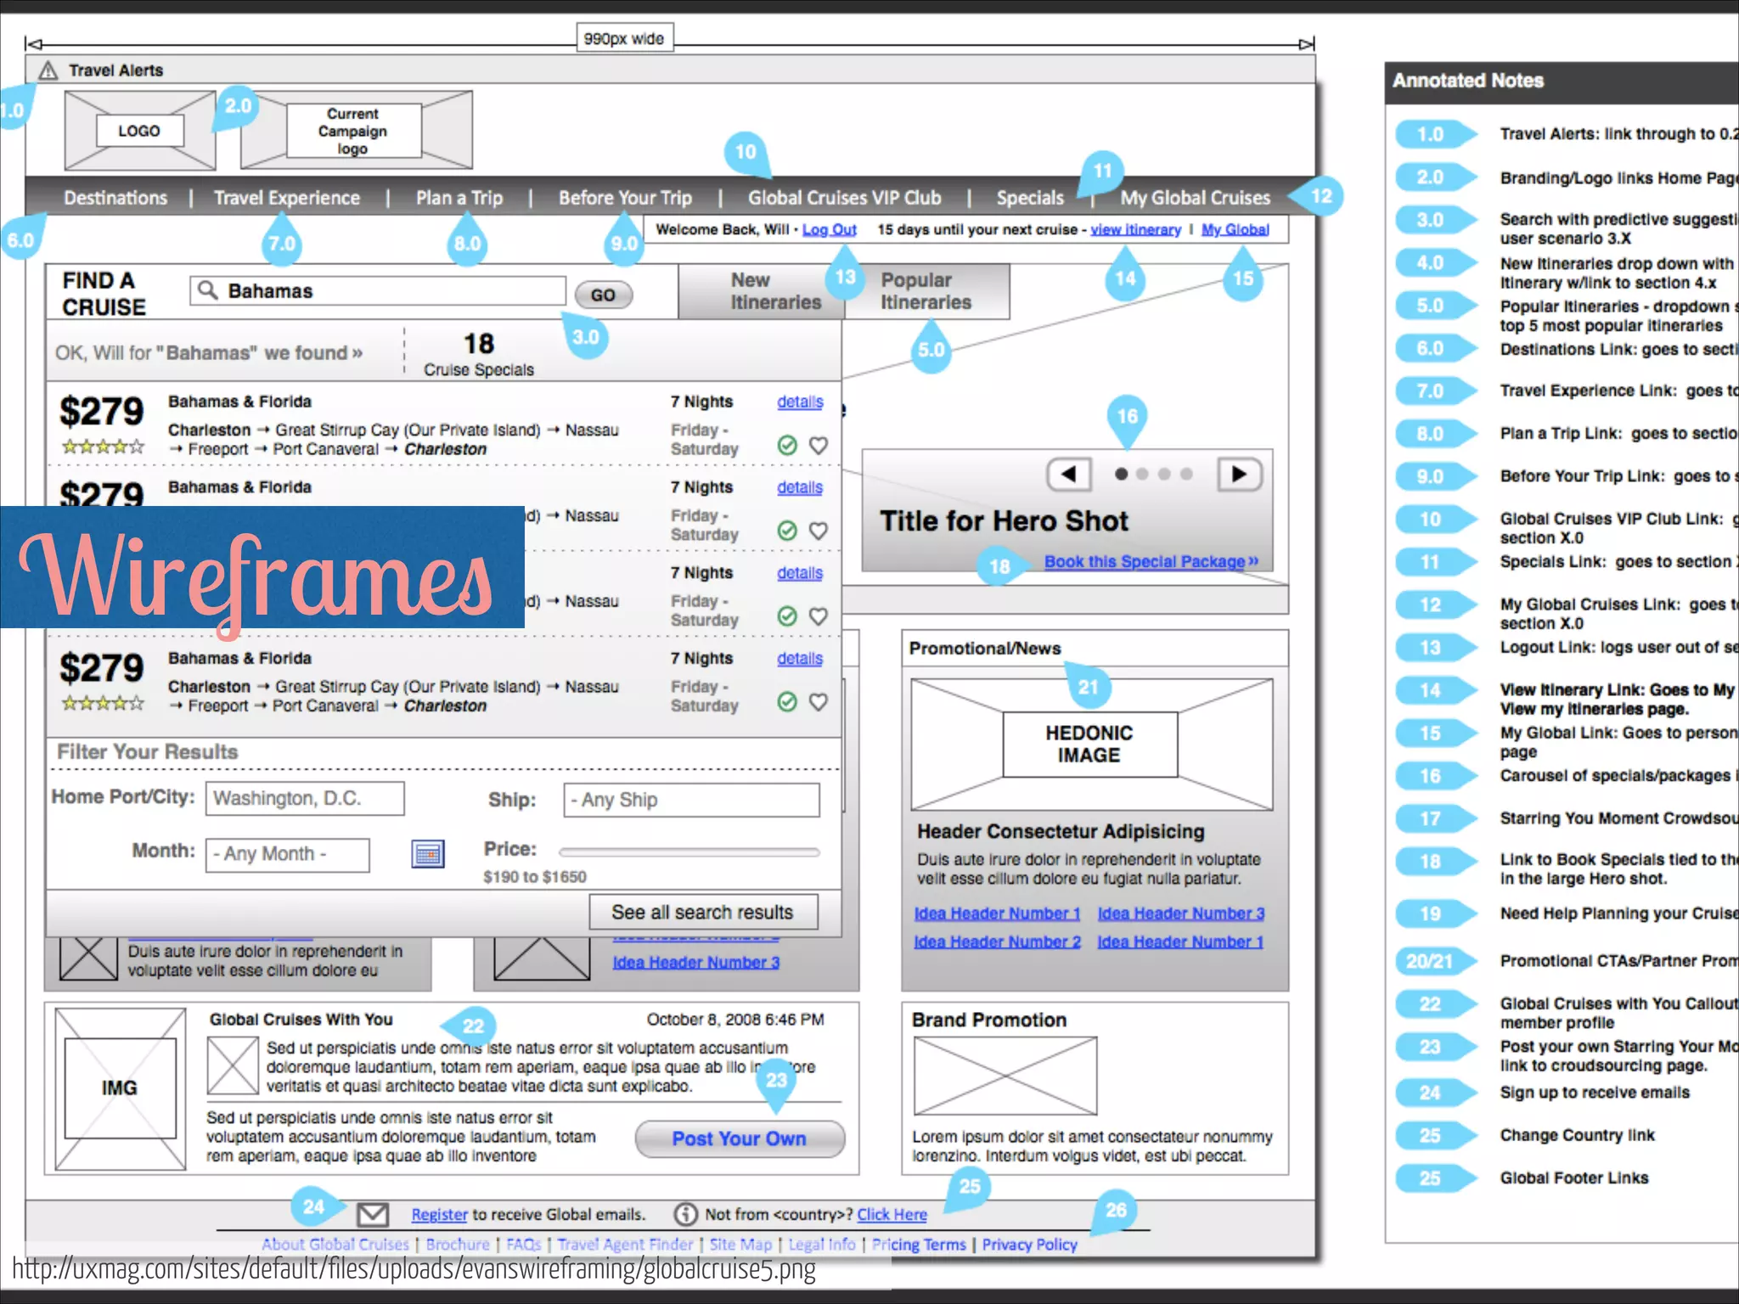Focus the Bahamas cruise search field
1739x1304 pixels.
point(378,291)
